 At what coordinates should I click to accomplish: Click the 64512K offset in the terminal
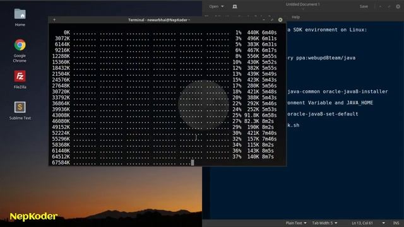[61, 157]
